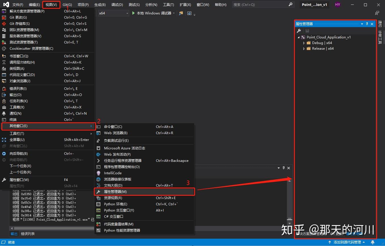Open the 属性页 wrench icon in 属性管理器
Viewport: 385px width, 246px height.
click(299, 30)
